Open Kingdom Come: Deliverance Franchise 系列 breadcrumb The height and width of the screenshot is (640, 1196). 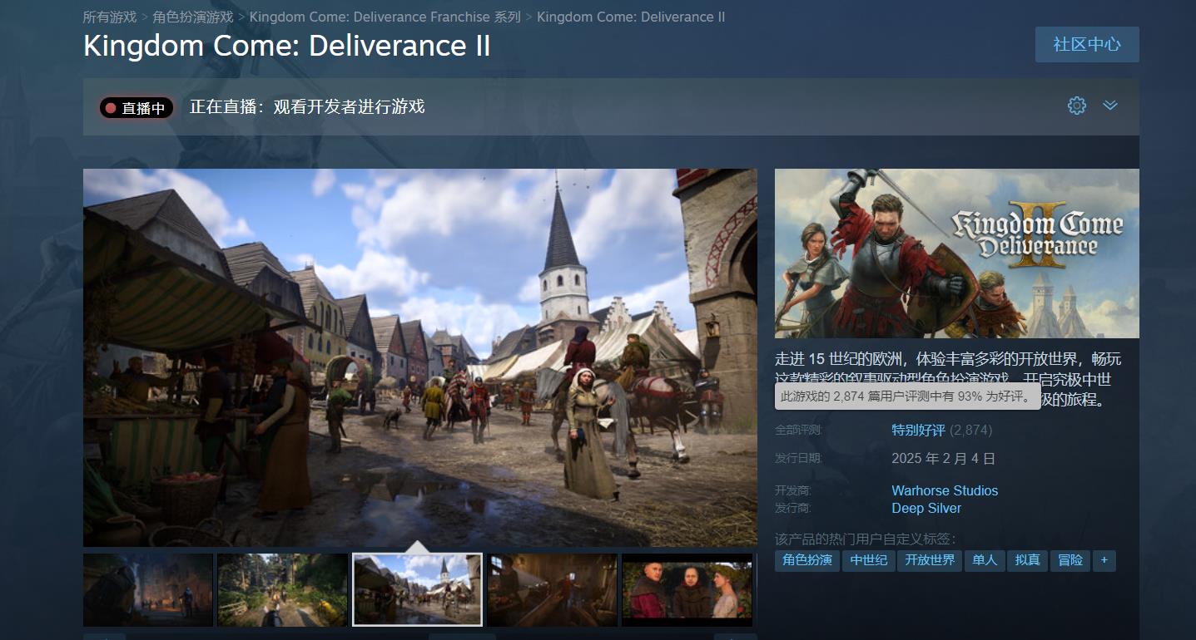tap(385, 17)
